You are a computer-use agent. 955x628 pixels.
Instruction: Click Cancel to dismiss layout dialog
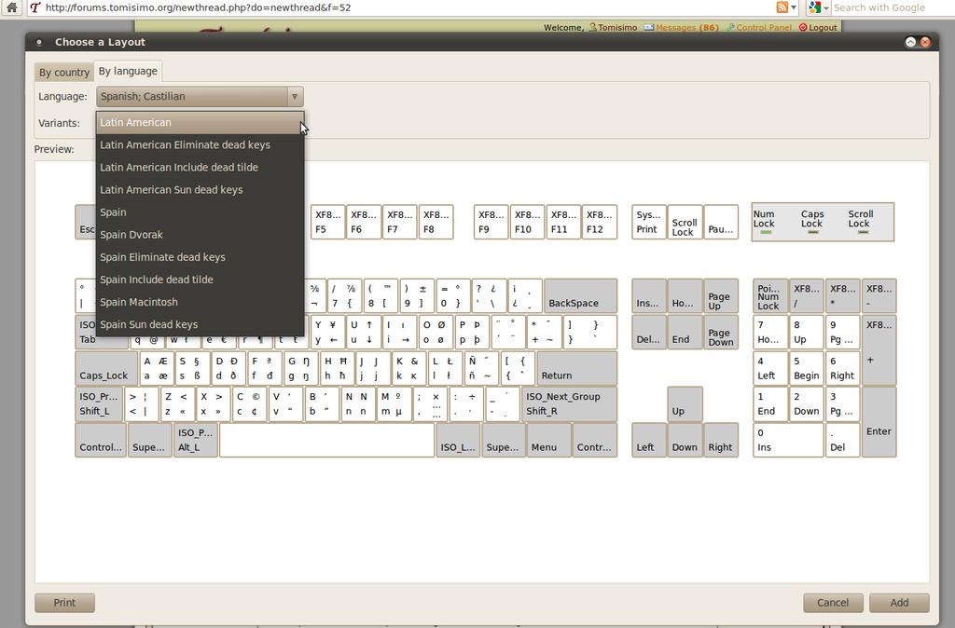832,603
